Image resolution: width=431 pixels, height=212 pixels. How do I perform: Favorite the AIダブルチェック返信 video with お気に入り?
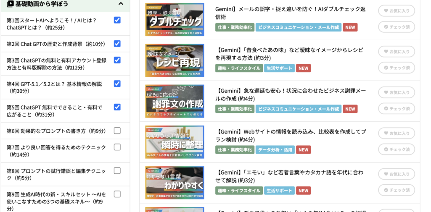396,11
